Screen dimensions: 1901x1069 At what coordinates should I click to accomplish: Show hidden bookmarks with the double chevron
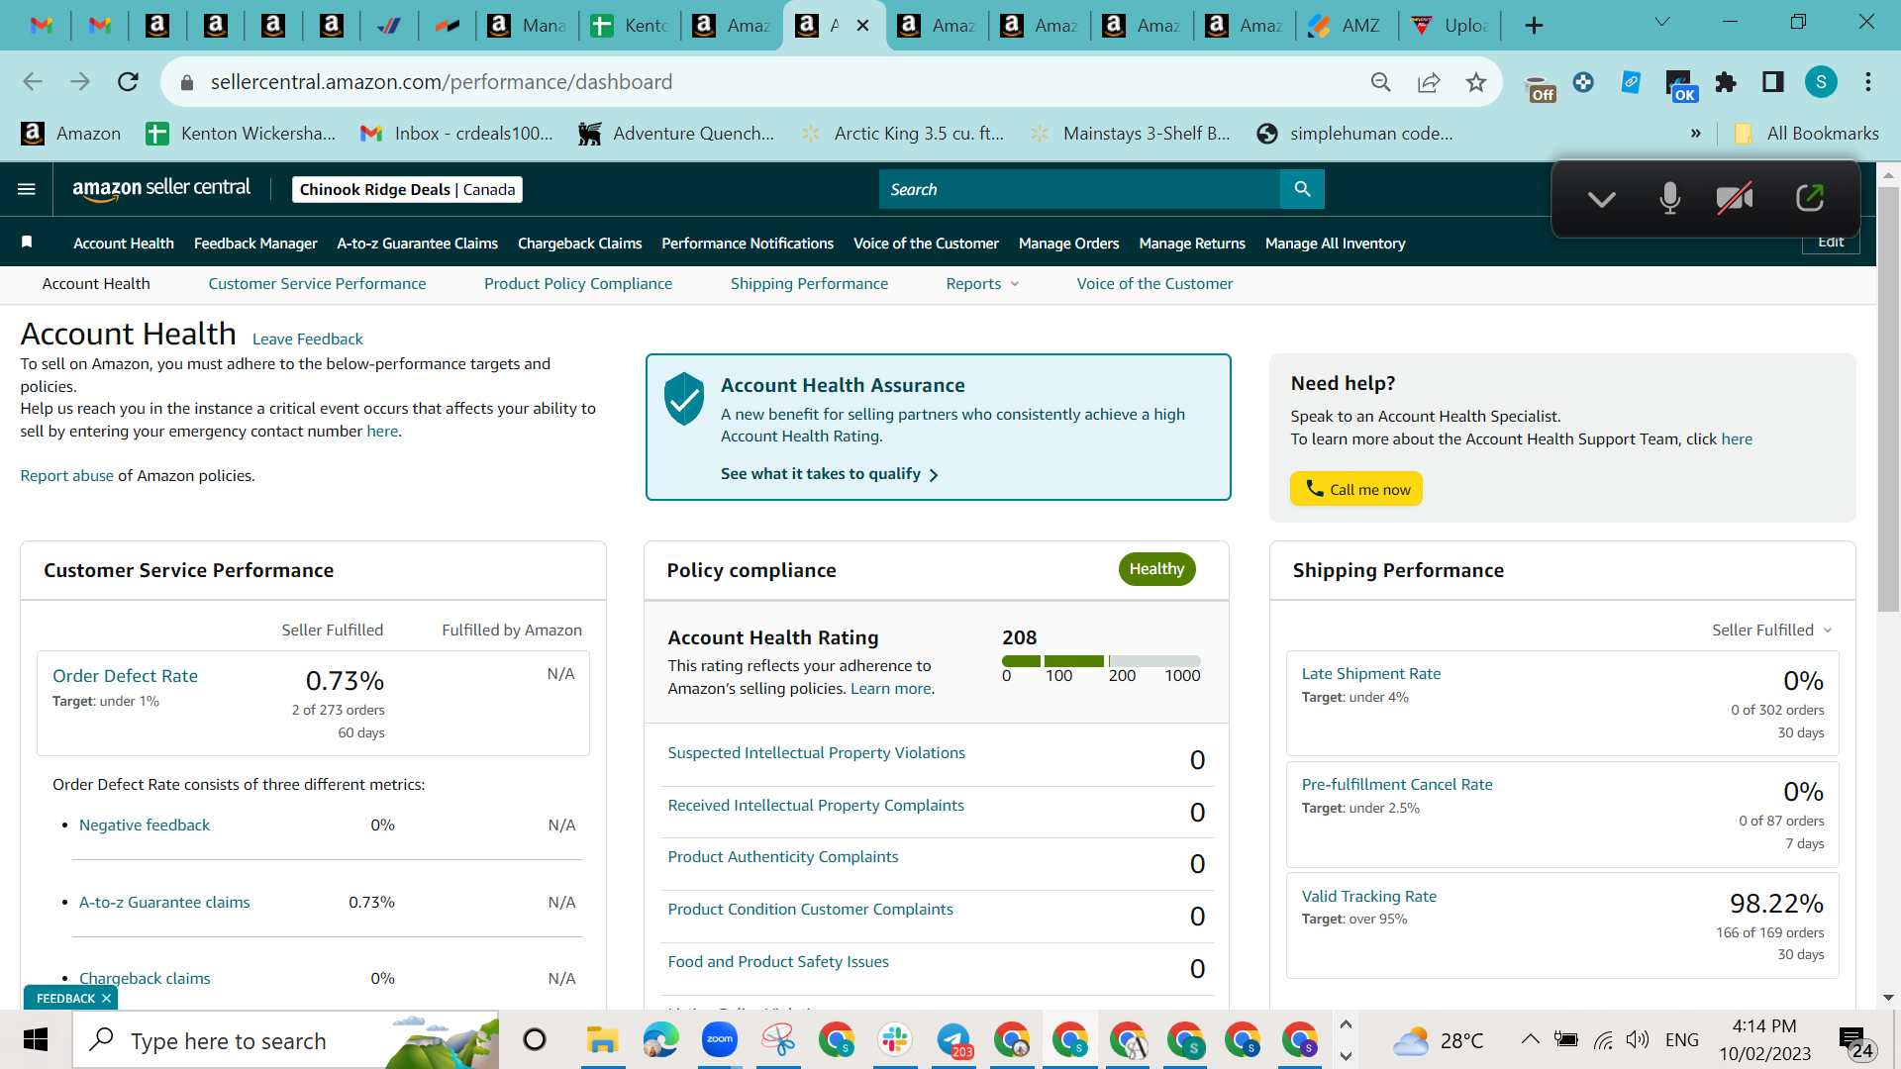[1696, 134]
